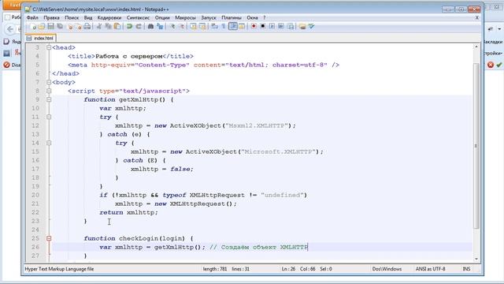The image size is (504, 284).
Task: Click the Save All toolbar icon
Action: pyautogui.click(x=60, y=26)
